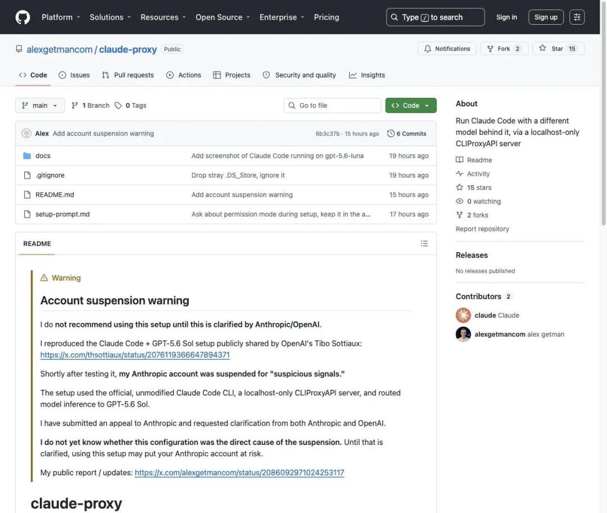This screenshot has width=607, height=513.
Task: Open the header settings sliders icon button
Action: 577,17
